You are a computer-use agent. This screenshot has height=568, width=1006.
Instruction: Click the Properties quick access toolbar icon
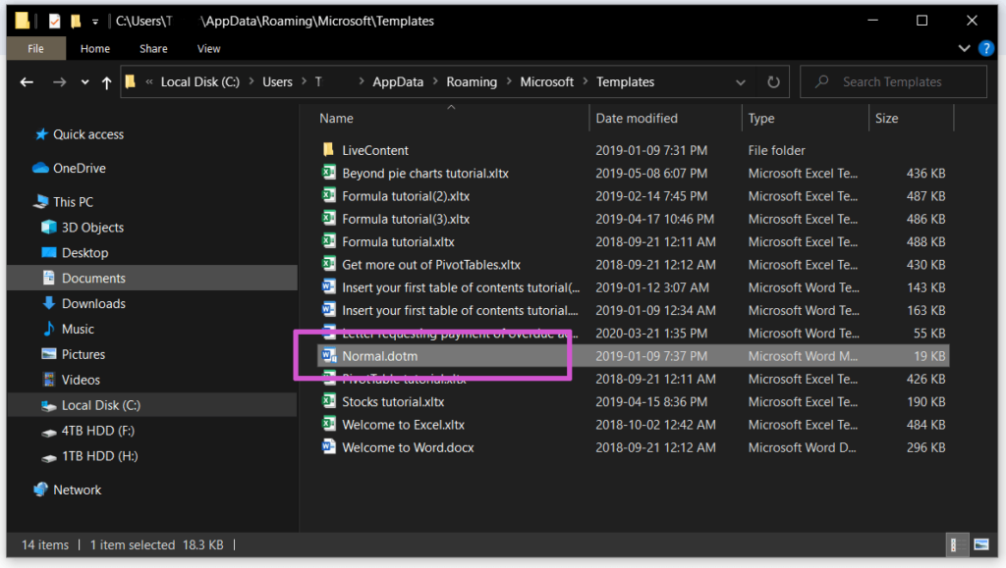pyautogui.click(x=55, y=22)
